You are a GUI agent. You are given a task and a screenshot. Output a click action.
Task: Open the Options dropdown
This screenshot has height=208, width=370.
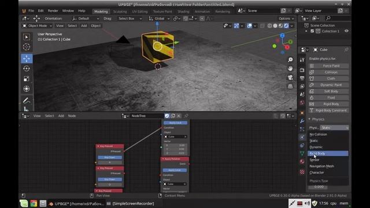click(x=286, y=18)
